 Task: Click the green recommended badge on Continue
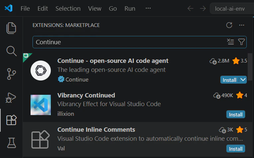point(27,57)
